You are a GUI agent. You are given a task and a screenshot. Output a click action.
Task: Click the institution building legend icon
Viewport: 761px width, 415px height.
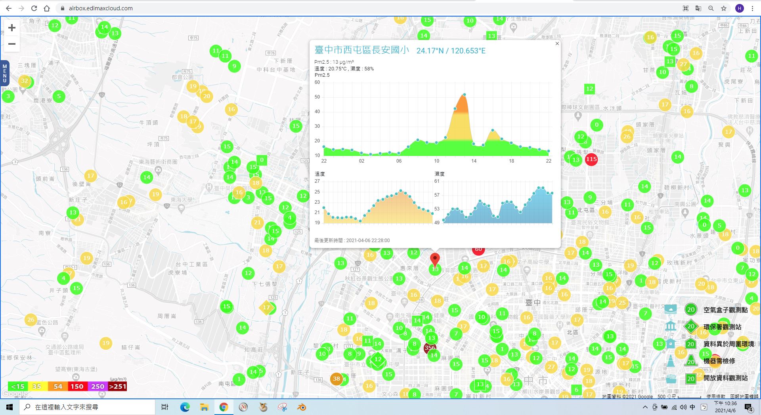[x=671, y=326]
